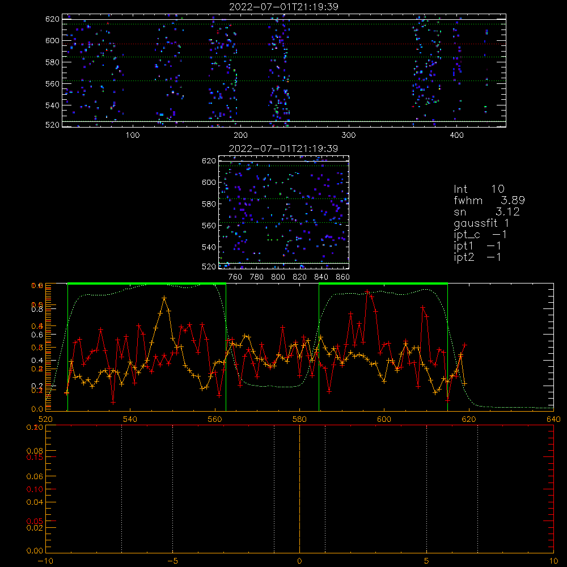Screen dimensions: 567x567
Task: Select the 'sn 3.12' parameter line
Action: [486, 212]
